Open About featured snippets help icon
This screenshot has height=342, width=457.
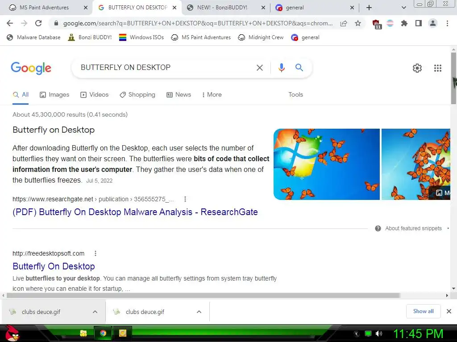click(378, 228)
